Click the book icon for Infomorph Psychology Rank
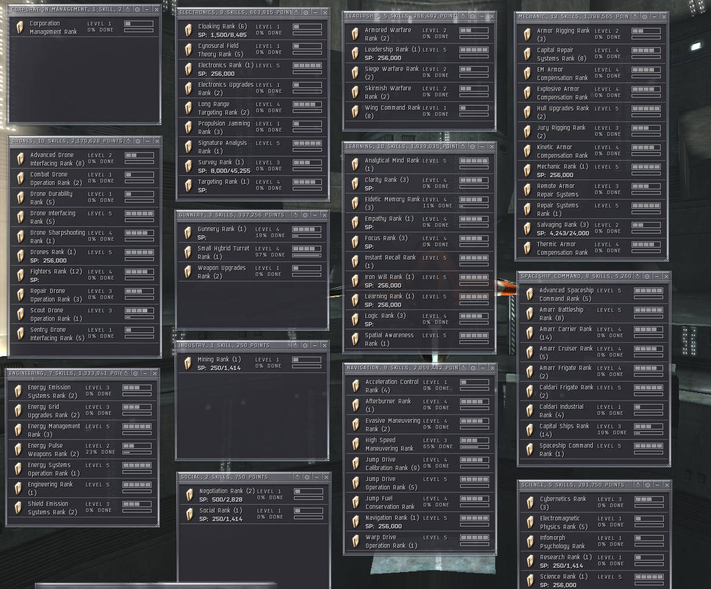The width and height of the screenshot is (711, 589). [x=530, y=541]
